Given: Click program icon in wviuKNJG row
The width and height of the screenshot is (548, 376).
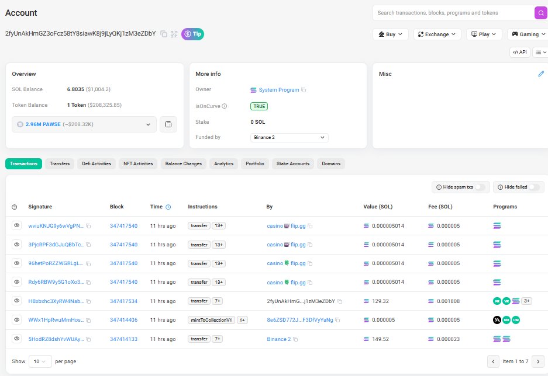Looking at the screenshot, I should [497, 226].
